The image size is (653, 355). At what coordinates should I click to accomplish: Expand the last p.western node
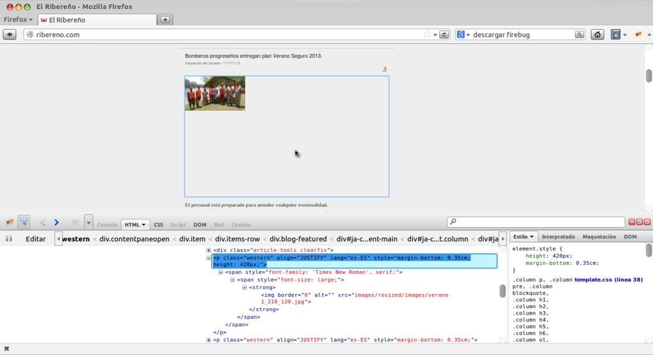coord(208,340)
